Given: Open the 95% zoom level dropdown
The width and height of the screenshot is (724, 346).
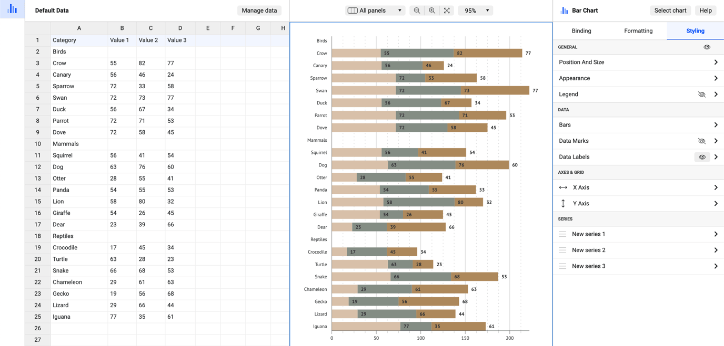Looking at the screenshot, I should 475,11.
